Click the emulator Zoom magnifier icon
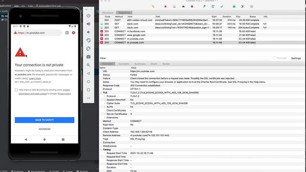Image resolution: width=306 pixels, height=172 pixels. tap(88, 65)
